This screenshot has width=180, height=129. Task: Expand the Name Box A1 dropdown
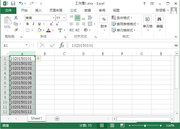[x=27, y=45]
